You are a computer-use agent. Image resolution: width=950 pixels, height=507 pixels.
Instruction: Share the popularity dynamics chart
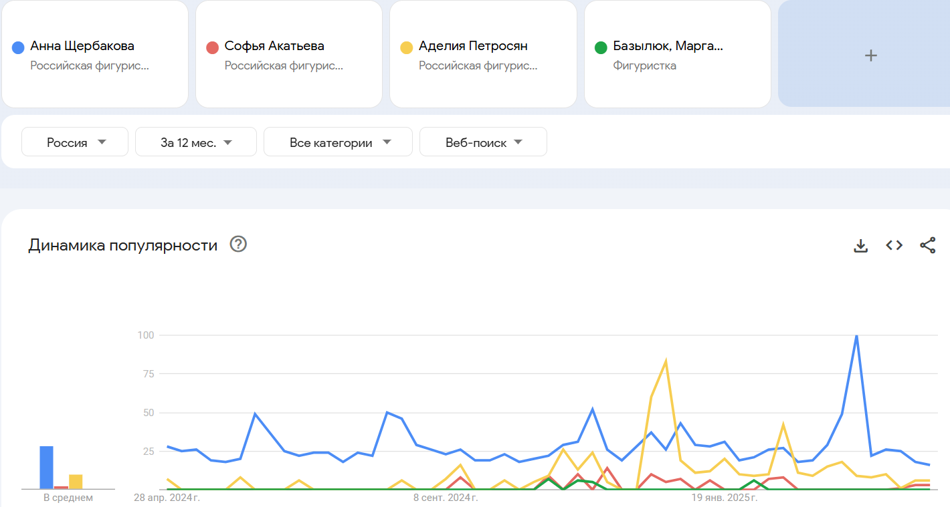[x=927, y=246]
